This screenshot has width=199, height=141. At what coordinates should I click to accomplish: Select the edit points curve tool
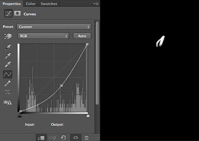8,74
